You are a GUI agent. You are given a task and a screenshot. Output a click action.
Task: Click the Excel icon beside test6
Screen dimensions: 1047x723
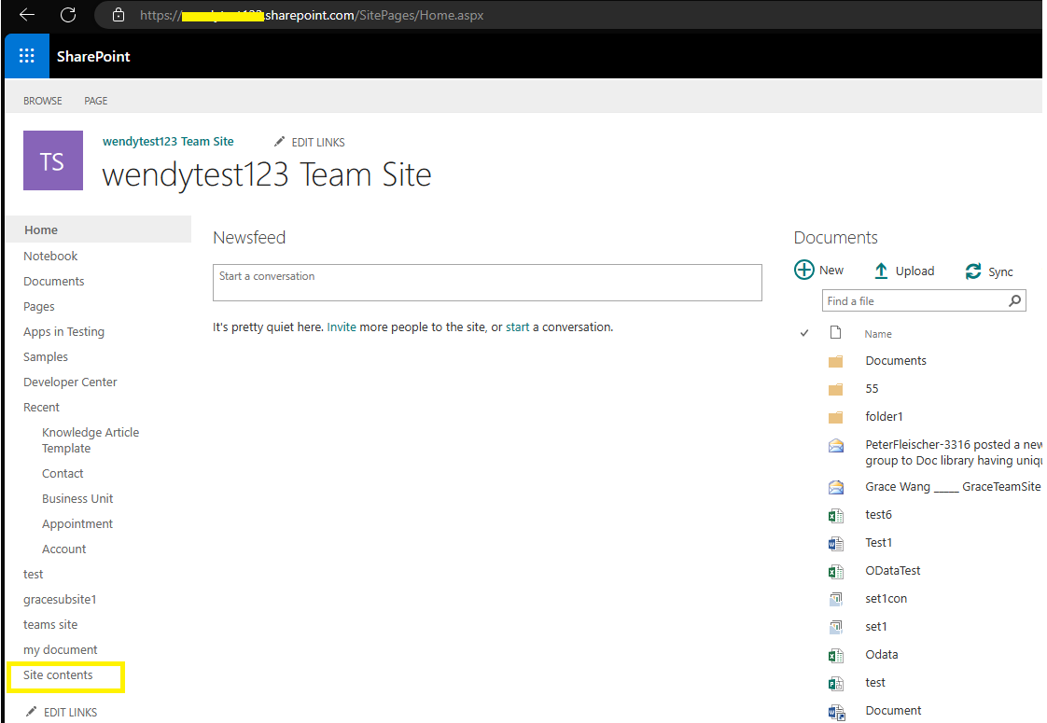pos(836,515)
